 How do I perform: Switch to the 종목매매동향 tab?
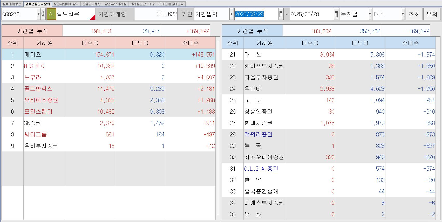click(12, 4)
